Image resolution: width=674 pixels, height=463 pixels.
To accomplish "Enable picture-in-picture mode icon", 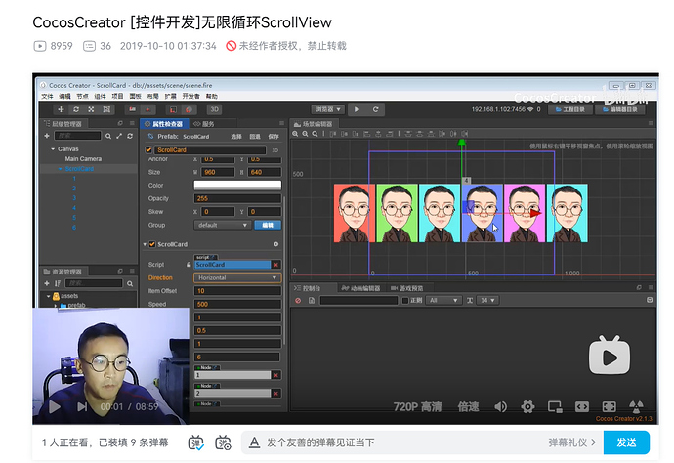I will click(x=555, y=406).
